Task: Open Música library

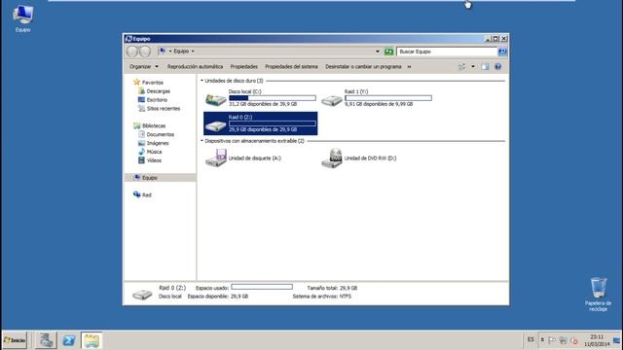Action: 154,152
